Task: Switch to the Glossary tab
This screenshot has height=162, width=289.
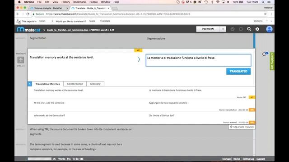Action: pos(95,84)
